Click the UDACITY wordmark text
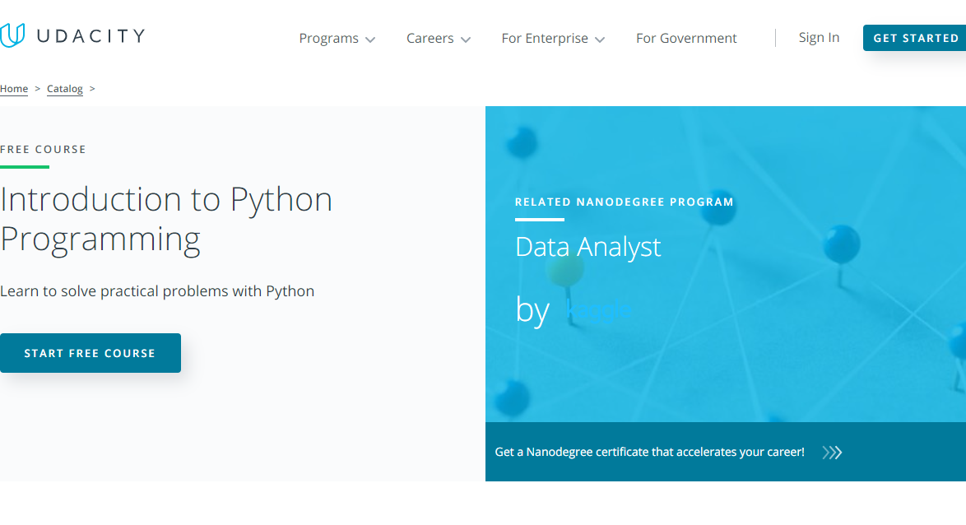Viewport: 966px width, 525px height. (x=89, y=35)
